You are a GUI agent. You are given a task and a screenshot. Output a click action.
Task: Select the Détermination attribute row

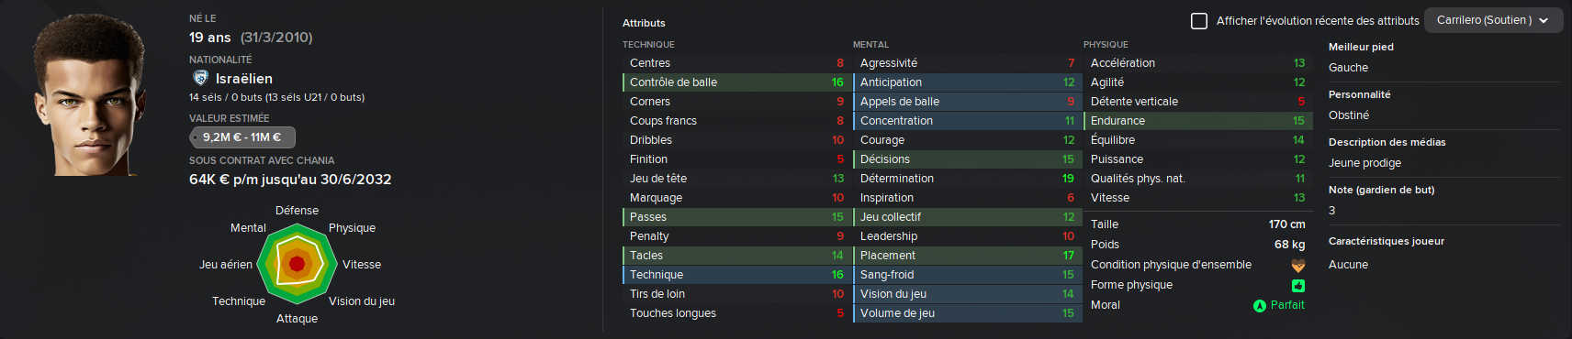tap(966, 179)
